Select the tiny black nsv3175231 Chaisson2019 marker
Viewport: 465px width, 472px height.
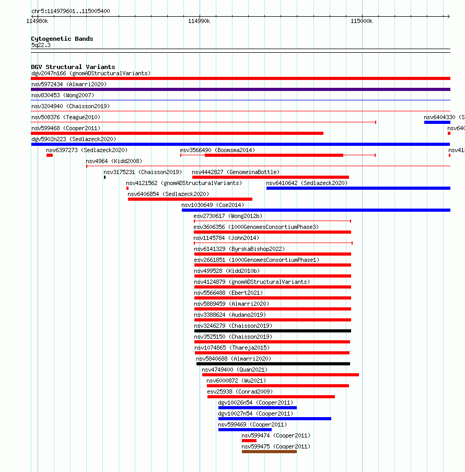pyautogui.click(x=104, y=177)
